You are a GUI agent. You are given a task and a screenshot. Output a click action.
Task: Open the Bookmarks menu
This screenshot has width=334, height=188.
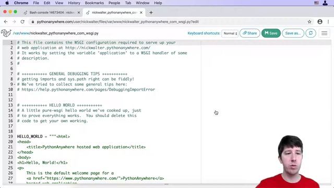tap(94, 3)
